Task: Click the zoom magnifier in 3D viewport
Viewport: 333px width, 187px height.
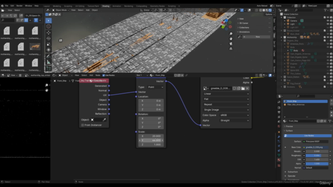Action: point(231,34)
